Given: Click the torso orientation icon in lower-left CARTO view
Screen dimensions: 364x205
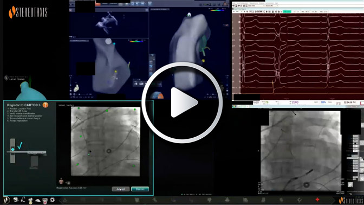Looking at the screenshot, I should [76, 88].
